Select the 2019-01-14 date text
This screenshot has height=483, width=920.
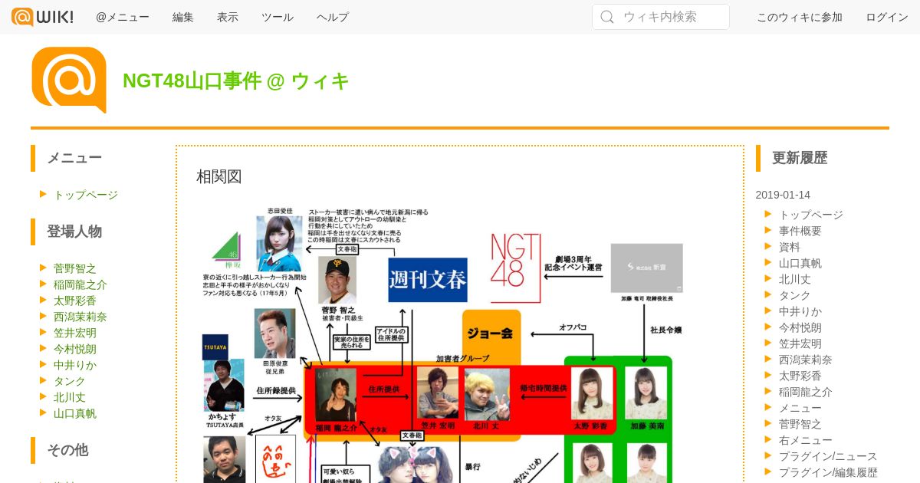(783, 195)
